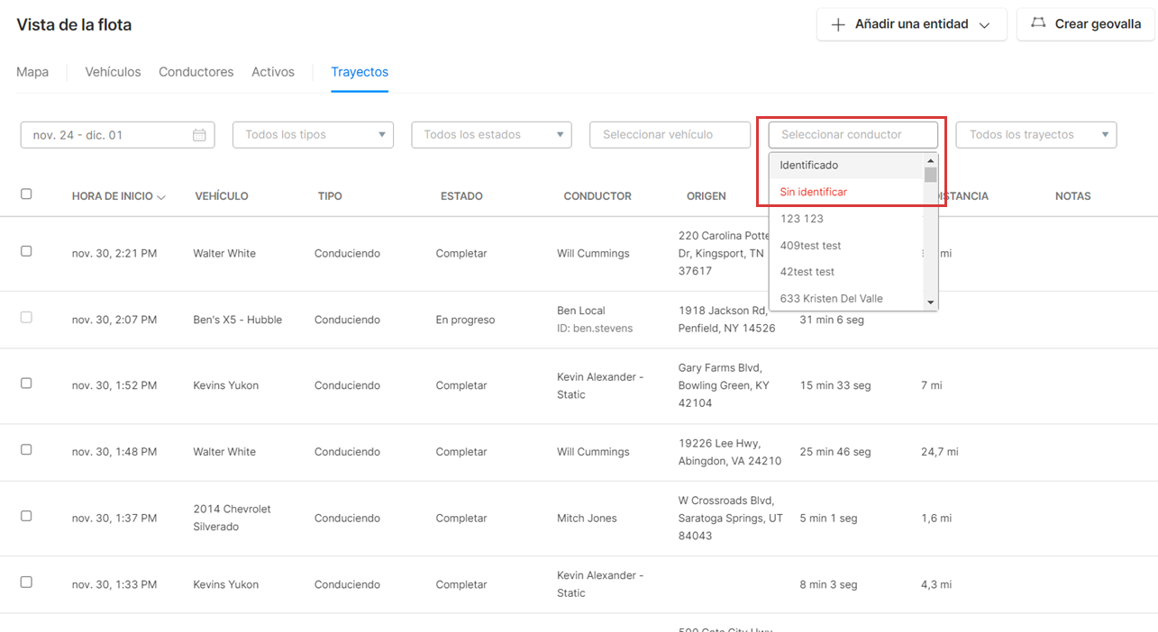Choose Sin identificar in the driver list
This screenshot has height=632, width=1158.
[846, 192]
